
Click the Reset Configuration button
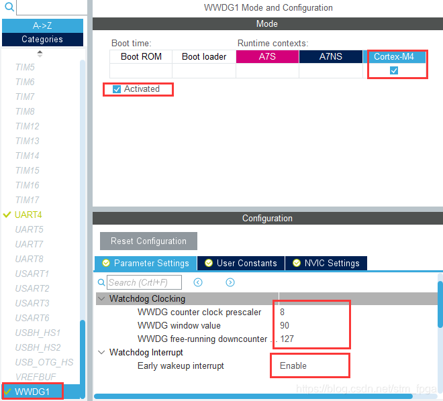[x=148, y=241]
